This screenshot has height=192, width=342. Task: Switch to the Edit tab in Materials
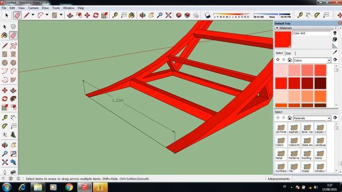point(289,53)
